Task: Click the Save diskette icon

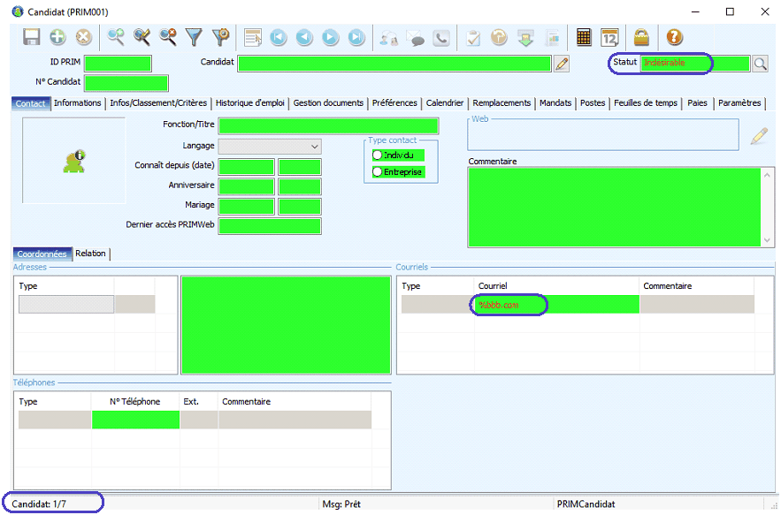Action: (x=32, y=37)
